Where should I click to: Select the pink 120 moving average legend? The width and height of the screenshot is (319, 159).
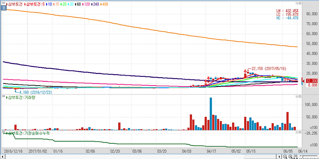point(86,4)
